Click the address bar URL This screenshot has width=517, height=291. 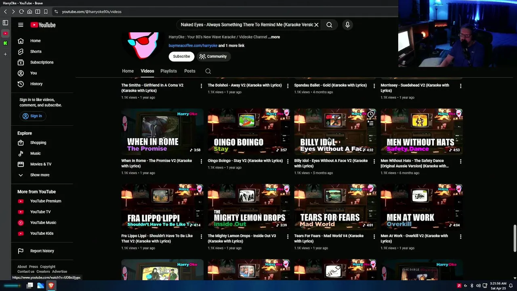(x=92, y=12)
